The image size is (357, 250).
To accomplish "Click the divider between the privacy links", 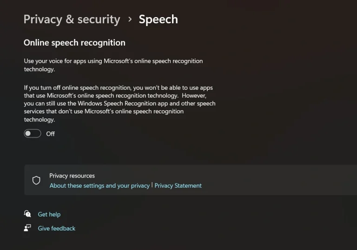I will point(152,185).
